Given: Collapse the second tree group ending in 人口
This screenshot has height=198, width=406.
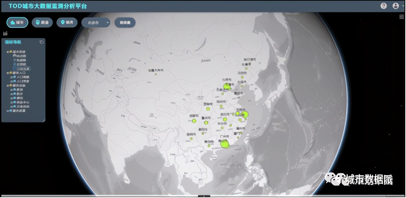Looking at the screenshot, I should click(8, 73).
